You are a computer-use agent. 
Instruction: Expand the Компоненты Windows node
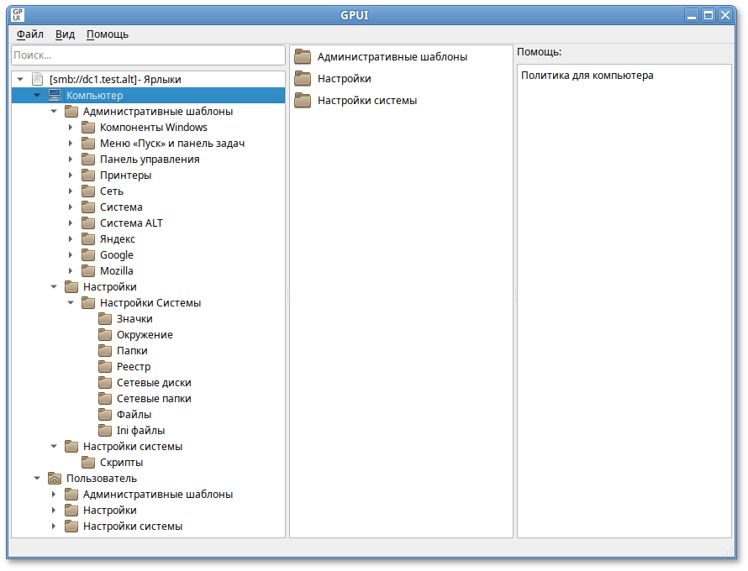[71, 128]
